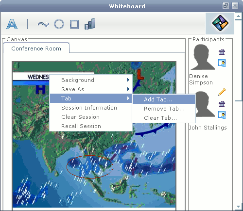Click John Stallings' user screen icon

click(x=222, y=114)
